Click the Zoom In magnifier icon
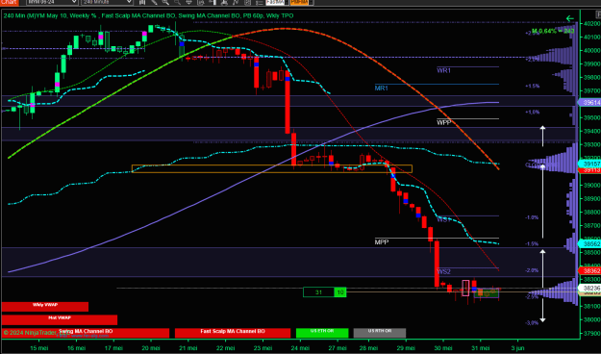Screen dimensions: 601x354 tap(165, 2)
